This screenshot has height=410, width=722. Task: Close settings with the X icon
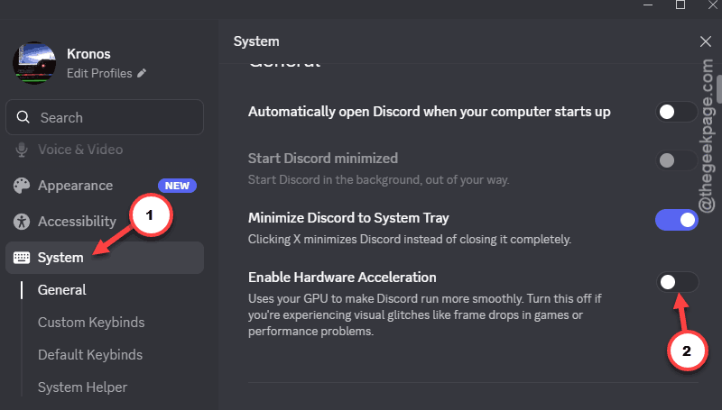pyautogui.click(x=705, y=41)
